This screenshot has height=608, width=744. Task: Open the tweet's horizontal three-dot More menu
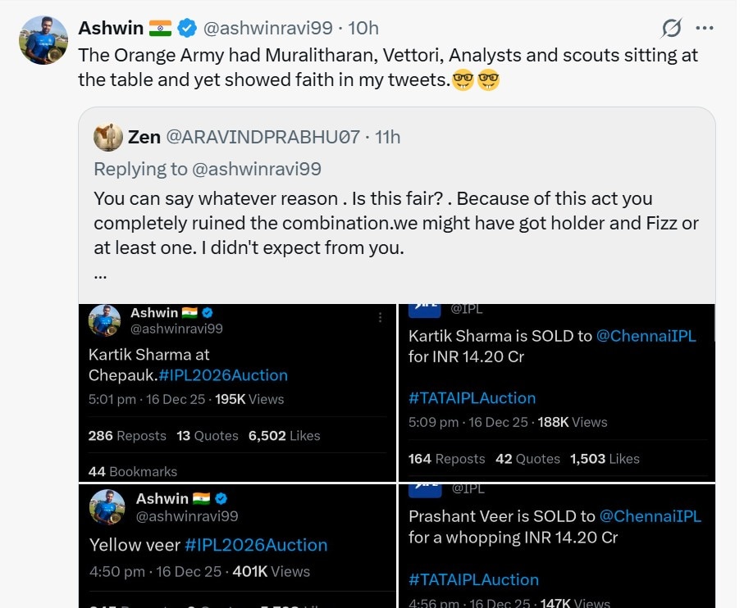point(704,28)
